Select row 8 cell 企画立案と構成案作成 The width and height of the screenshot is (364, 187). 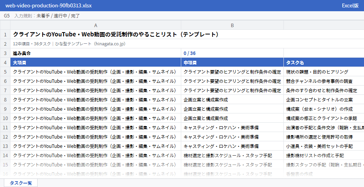[x=232, y=100]
